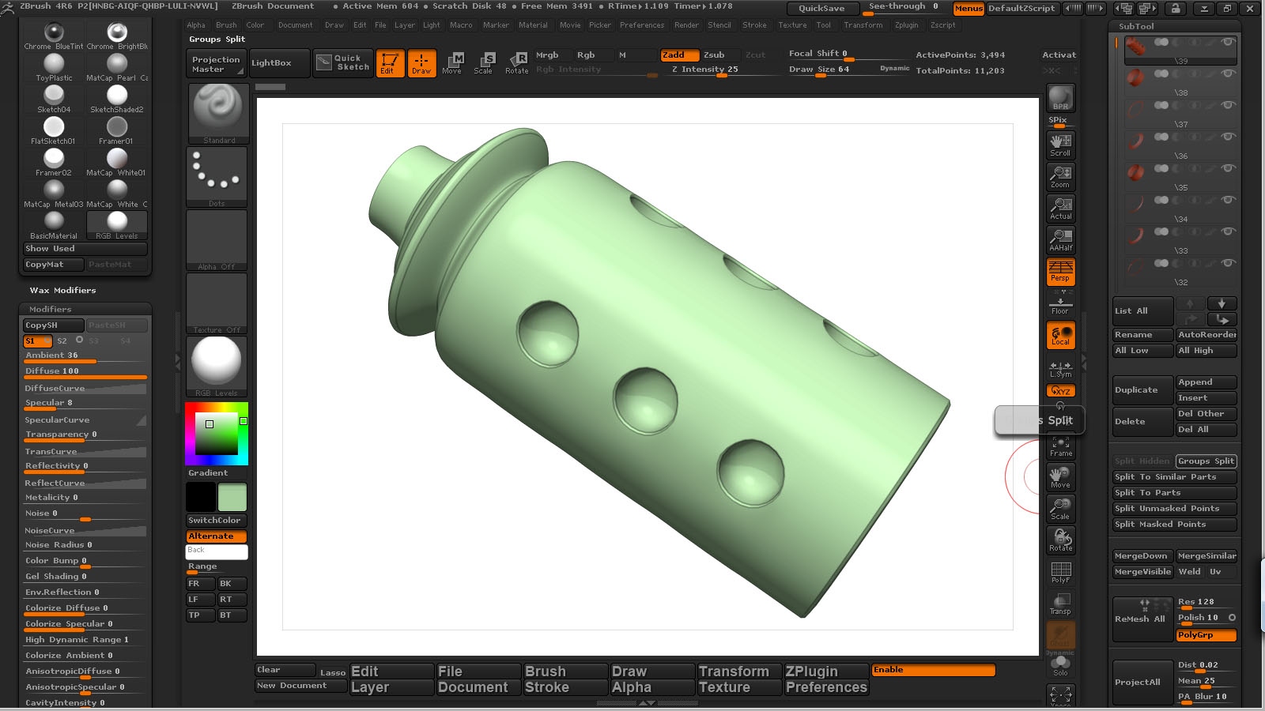This screenshot has height=711, width=1265.
Task: Toggle Transp transparency button
Action: coord(1060,604)
